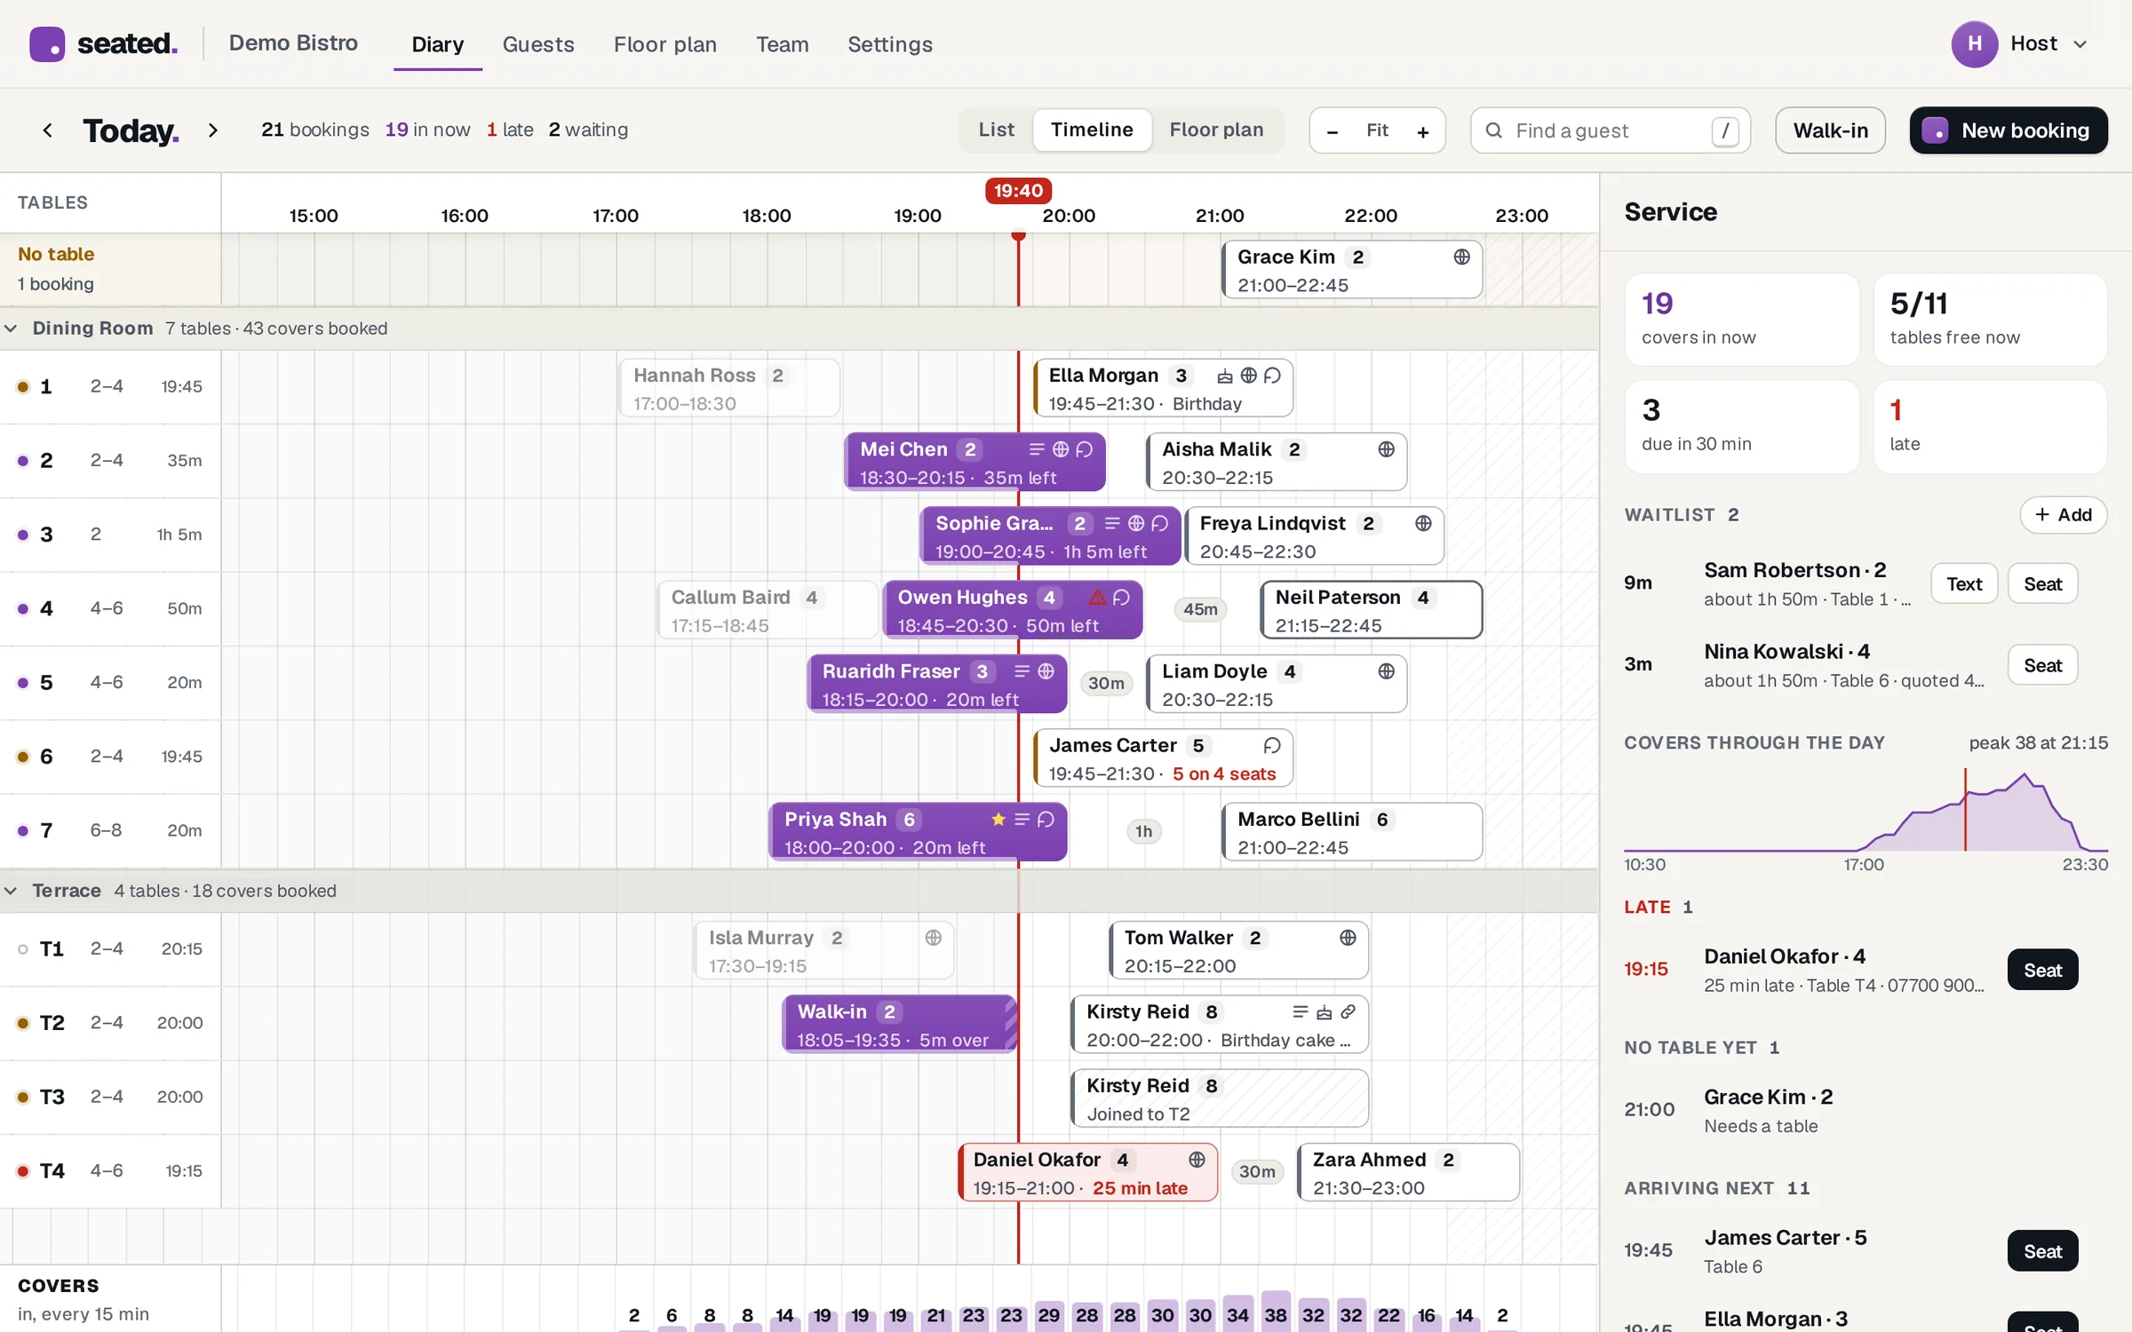Image resolution: width=2132 pixels, height=1332 pixels.
Task: Click the Find a guest field
Action: coord(1611,131)
